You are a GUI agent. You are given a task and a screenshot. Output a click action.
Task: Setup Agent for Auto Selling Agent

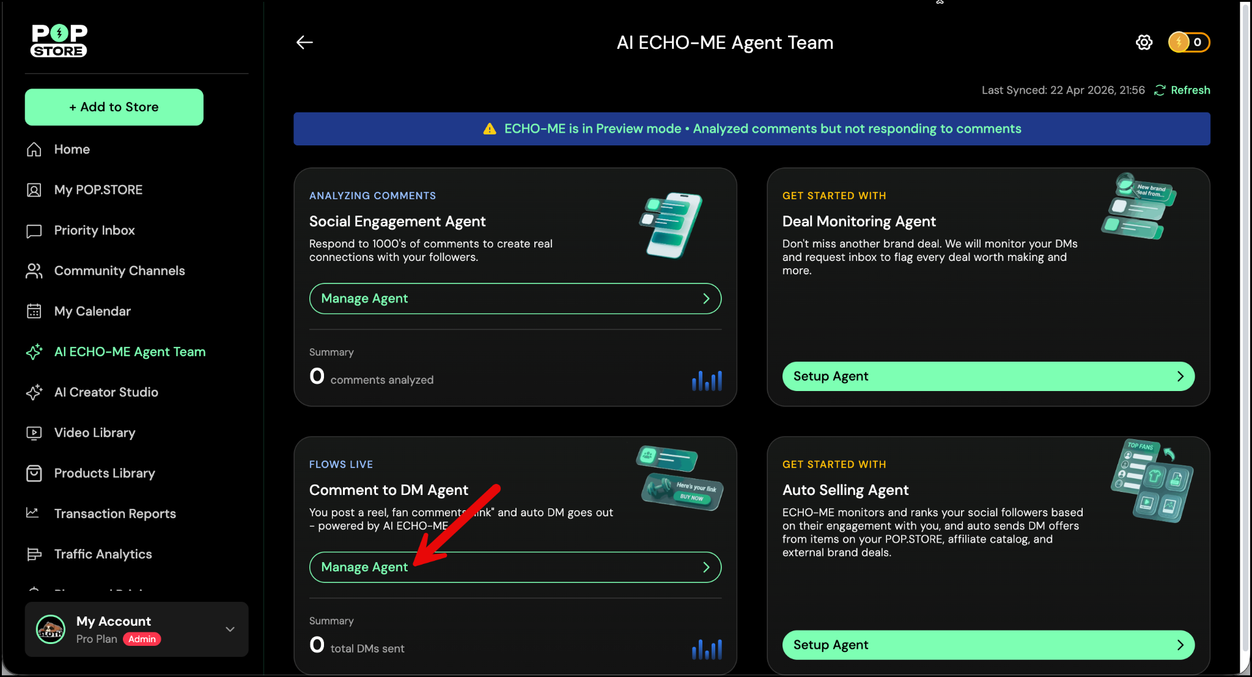click(988, 645)
